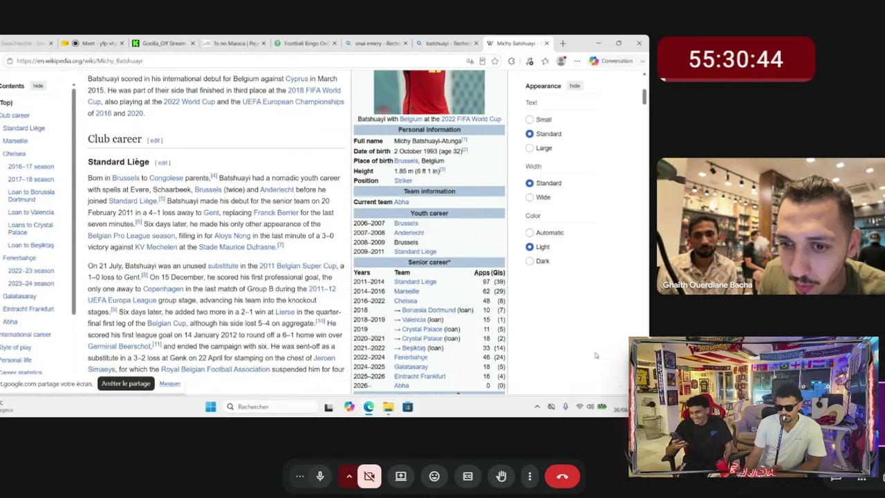Open the browser profile avatar

[x=561, y=61]
